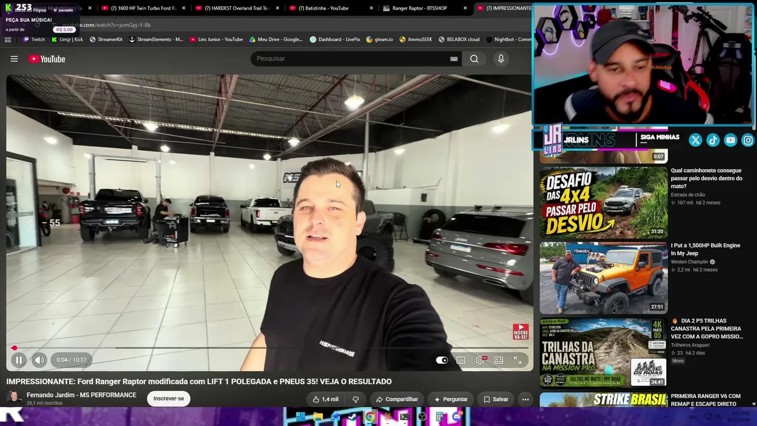Close the Batistinha - YouTube tab

[371, 8]
